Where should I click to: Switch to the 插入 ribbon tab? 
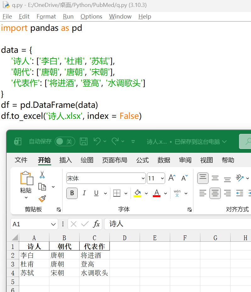[x=66, y=160]
